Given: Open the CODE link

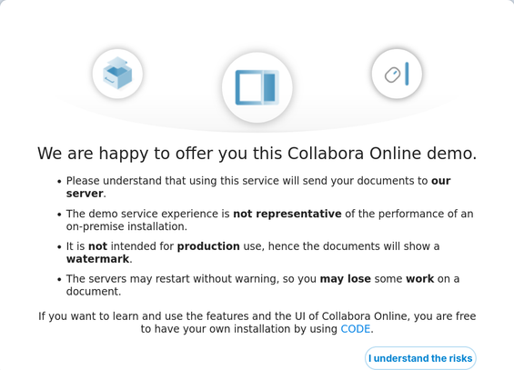Looking at the screenshot, I should click(356, 329).
